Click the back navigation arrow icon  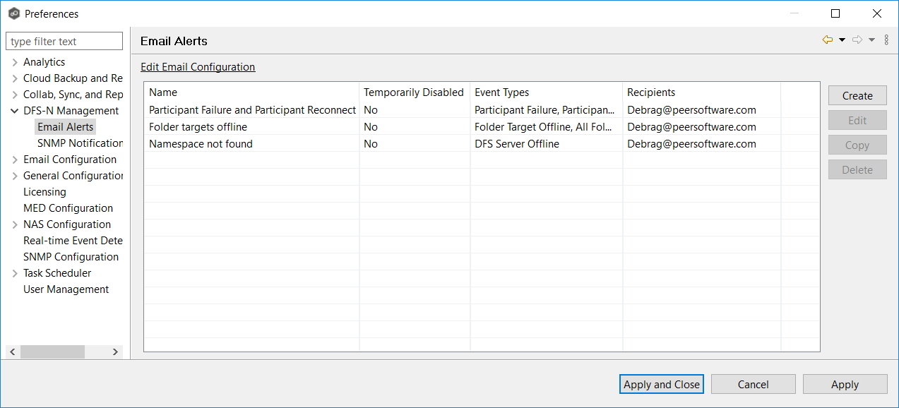pos(828,40)
